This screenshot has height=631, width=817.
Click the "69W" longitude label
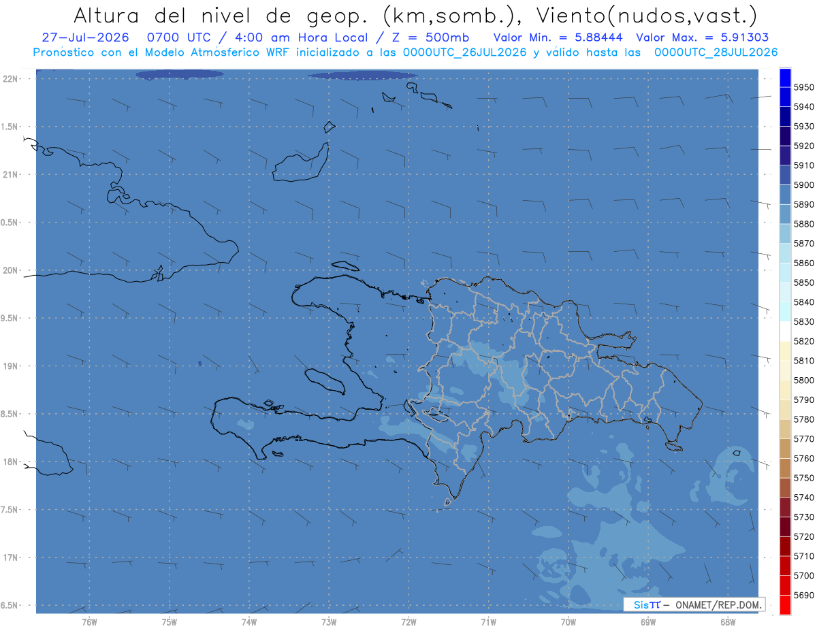pos(648,622)
